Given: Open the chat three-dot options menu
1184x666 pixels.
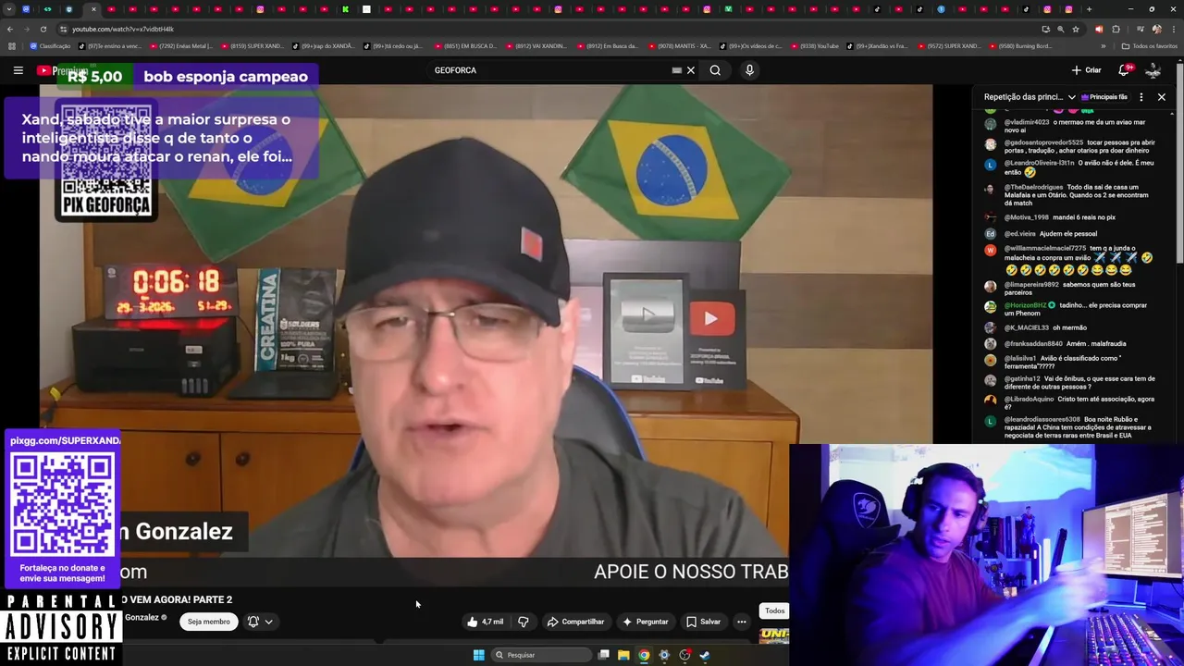Looking at the screenshot, I should 1141,97.
